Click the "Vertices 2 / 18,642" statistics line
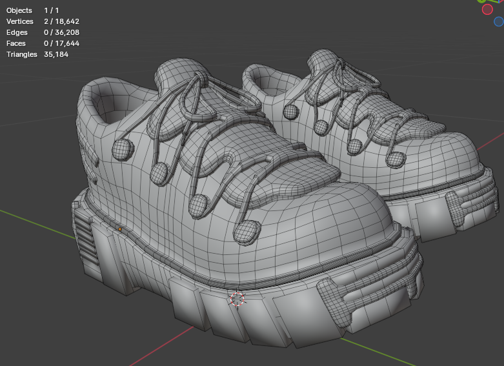This screenshot has width=504, height=366. coord(43,21)
